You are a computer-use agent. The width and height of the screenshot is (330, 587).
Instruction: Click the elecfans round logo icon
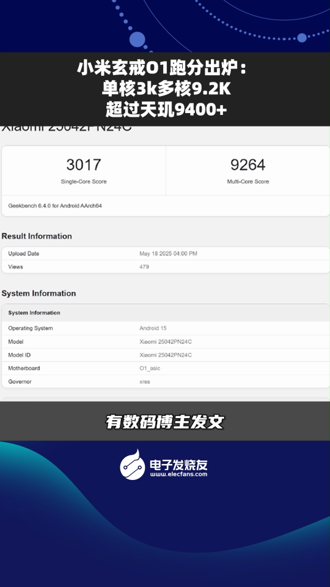pos(133,465)
